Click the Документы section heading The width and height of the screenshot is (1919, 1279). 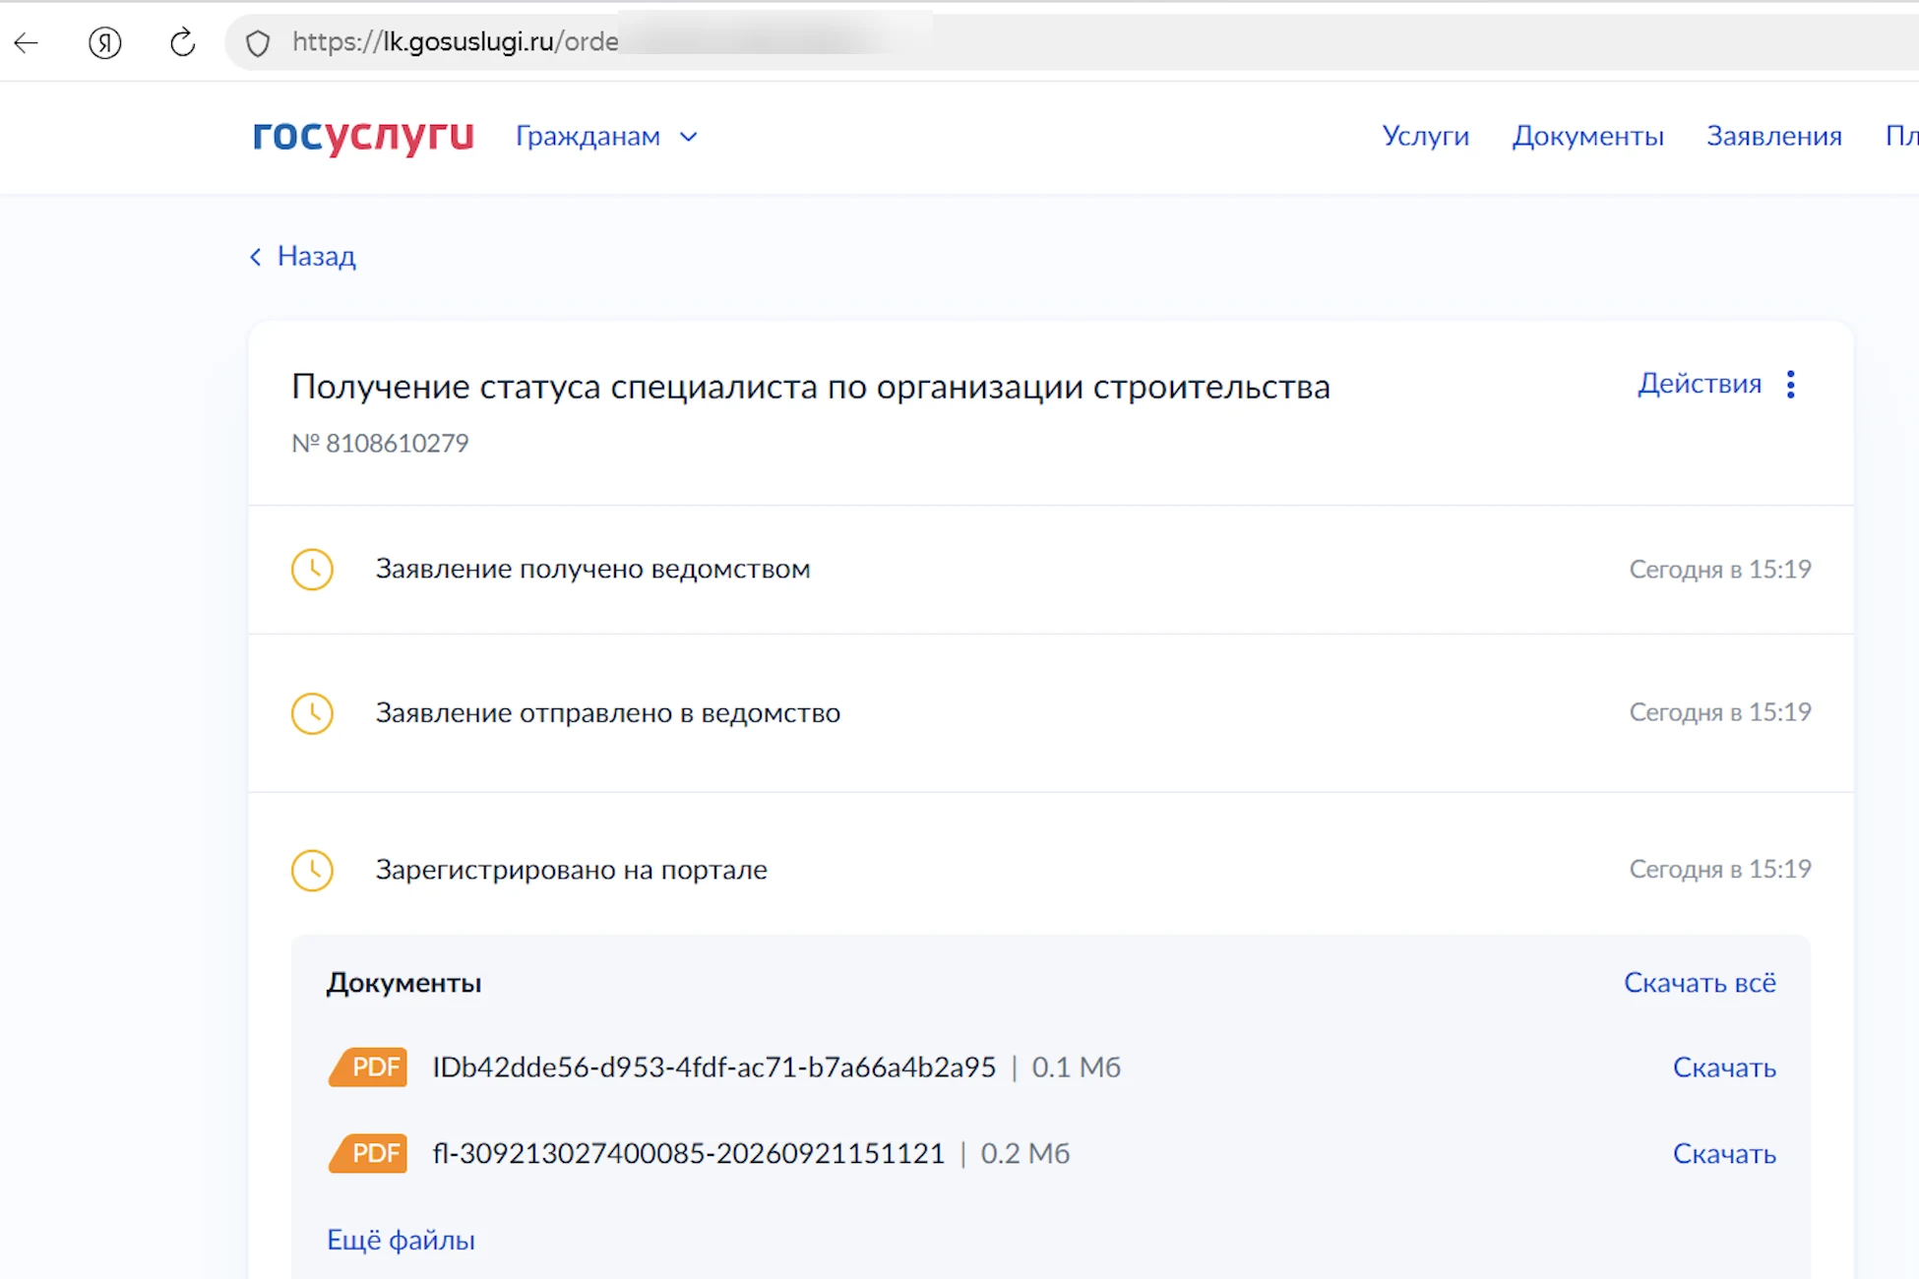click(x=403, y=983)
